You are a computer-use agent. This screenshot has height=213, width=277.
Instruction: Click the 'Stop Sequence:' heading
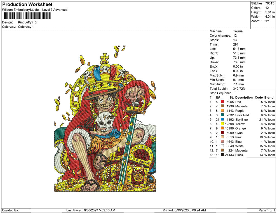pyautogui.click(x=221, y=93)
